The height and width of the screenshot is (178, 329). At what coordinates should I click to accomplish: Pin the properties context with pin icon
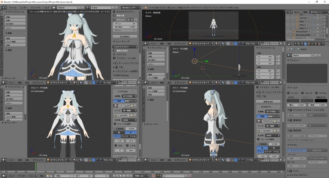289,49
